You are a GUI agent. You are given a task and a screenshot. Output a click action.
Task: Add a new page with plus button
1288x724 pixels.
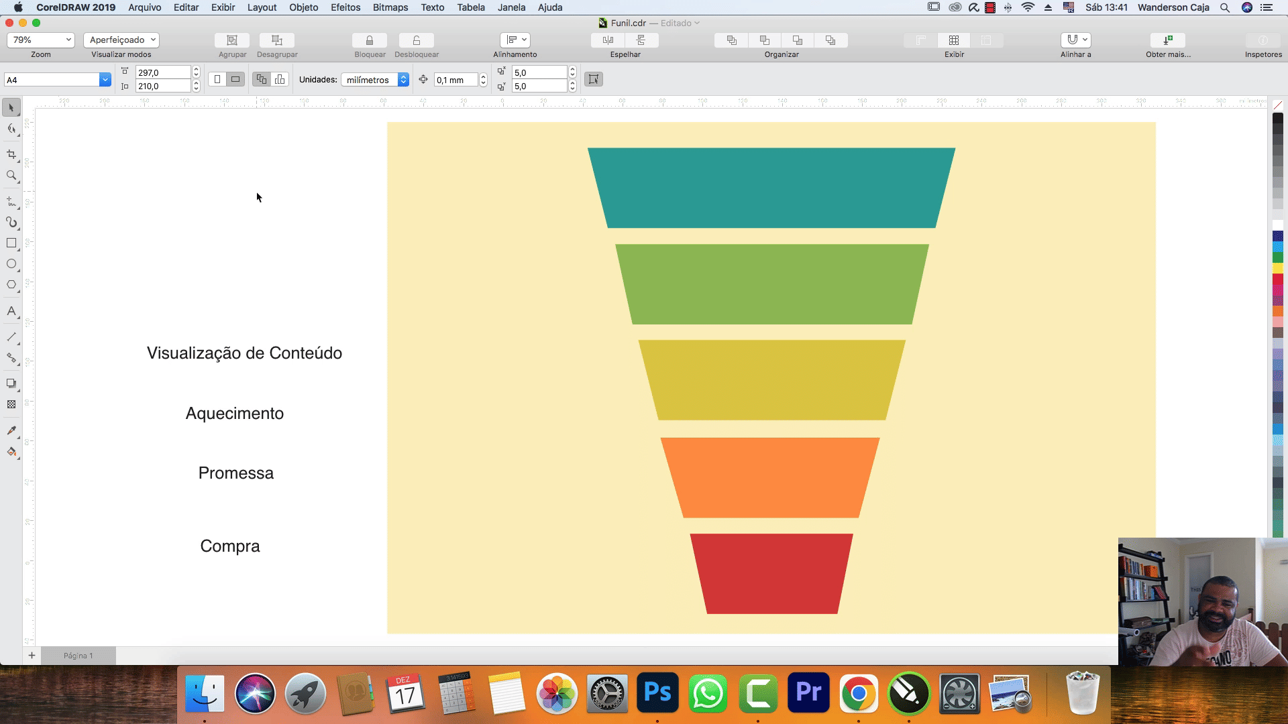click(32, 655)
